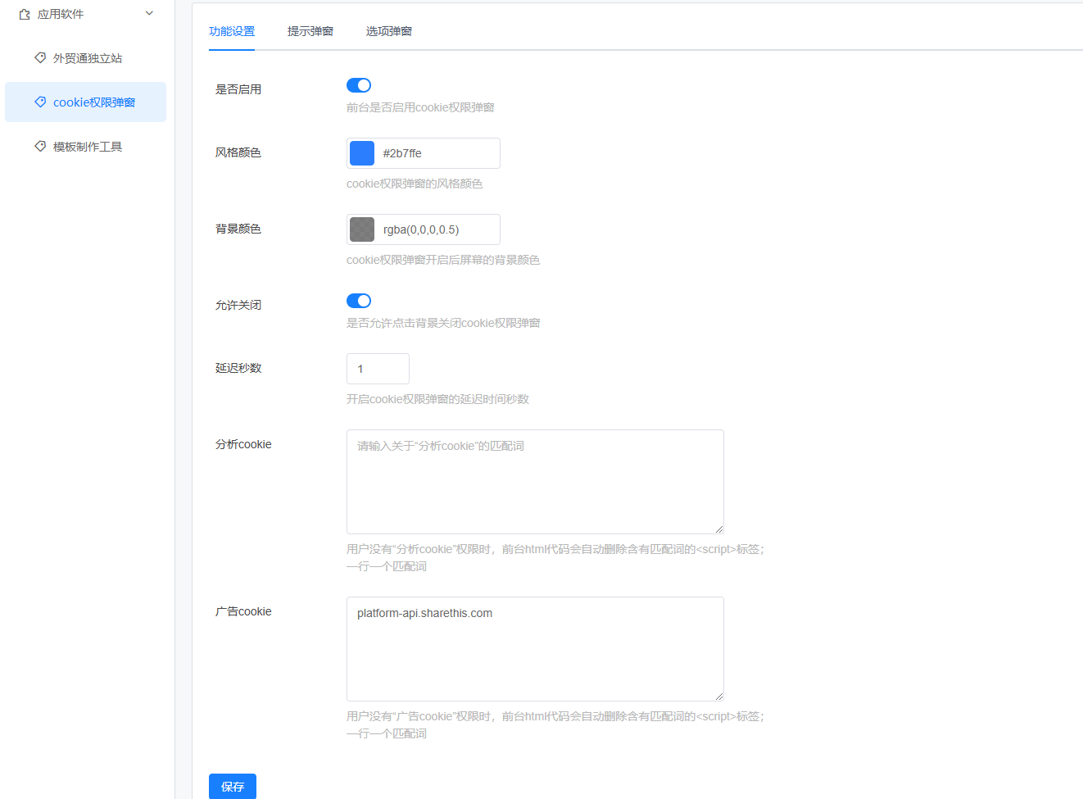1083x799 pixels.
Task: Click into the 分析cookie textarea
Action: click(535, 482)
